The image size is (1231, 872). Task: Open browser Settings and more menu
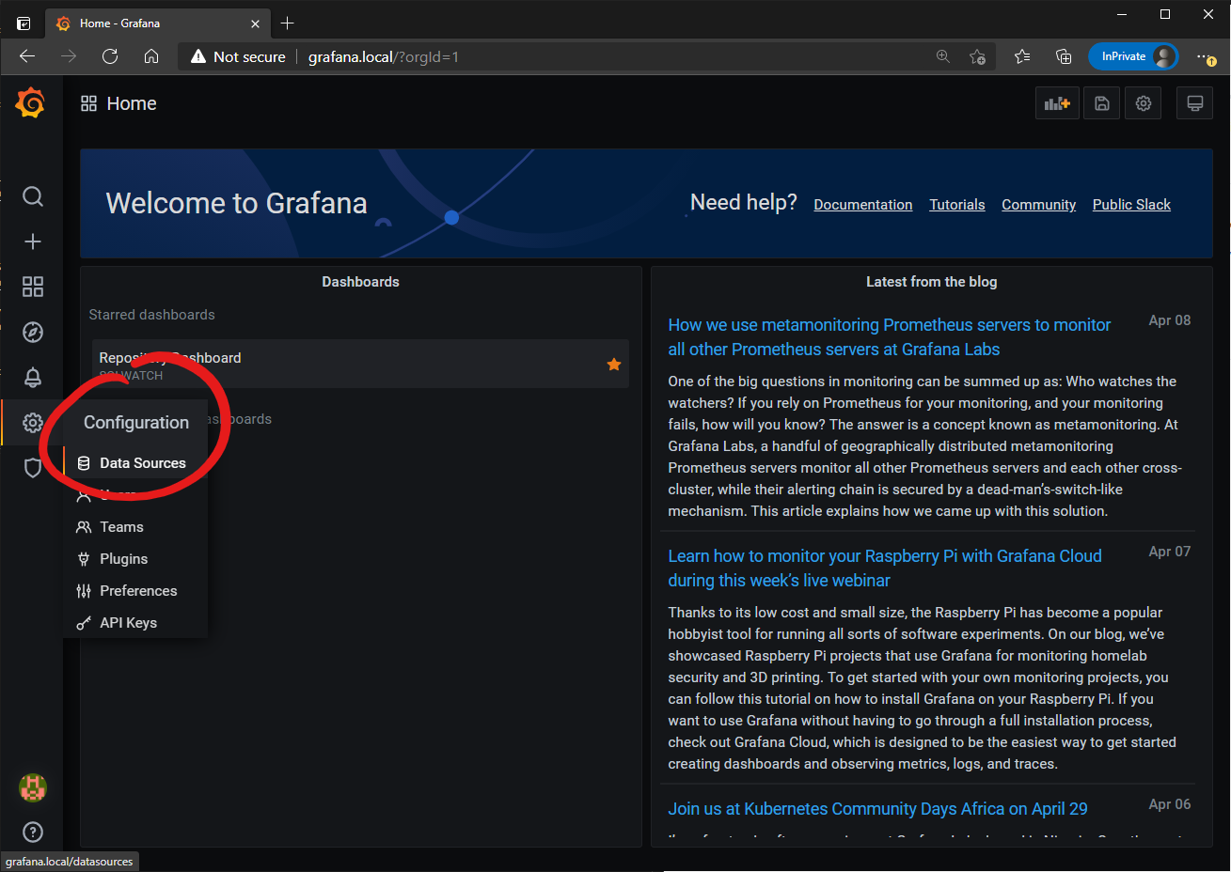[1207, 56]
